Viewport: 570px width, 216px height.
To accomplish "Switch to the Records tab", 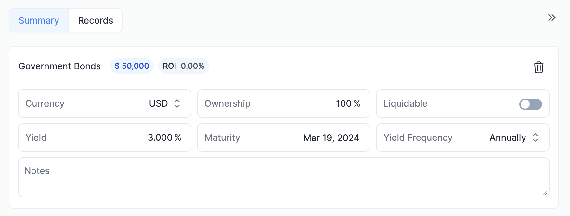I will tap(96, 20).
